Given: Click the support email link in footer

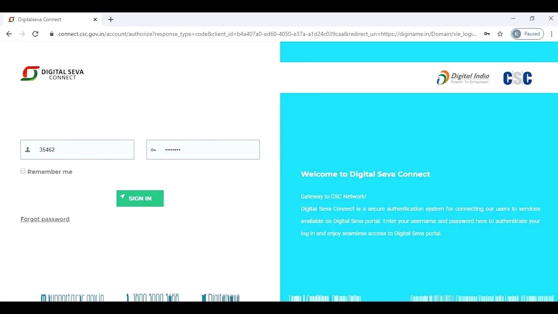Looking at the screenshot, I should (72, 298).
